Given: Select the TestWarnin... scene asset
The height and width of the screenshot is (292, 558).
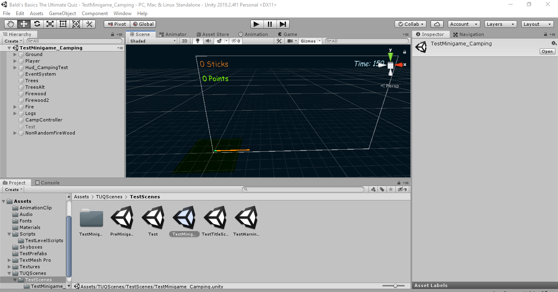Looking at the screenshot, I should point(246,221).
